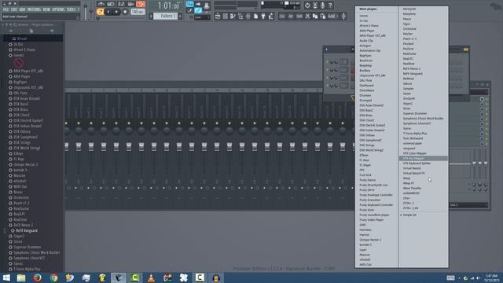Choose Wave Traveller from plugin menu

pyautogui.click(x=412, y=189)
